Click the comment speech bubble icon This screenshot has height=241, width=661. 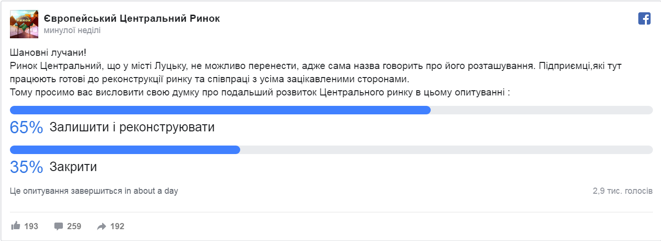point(59,226)
